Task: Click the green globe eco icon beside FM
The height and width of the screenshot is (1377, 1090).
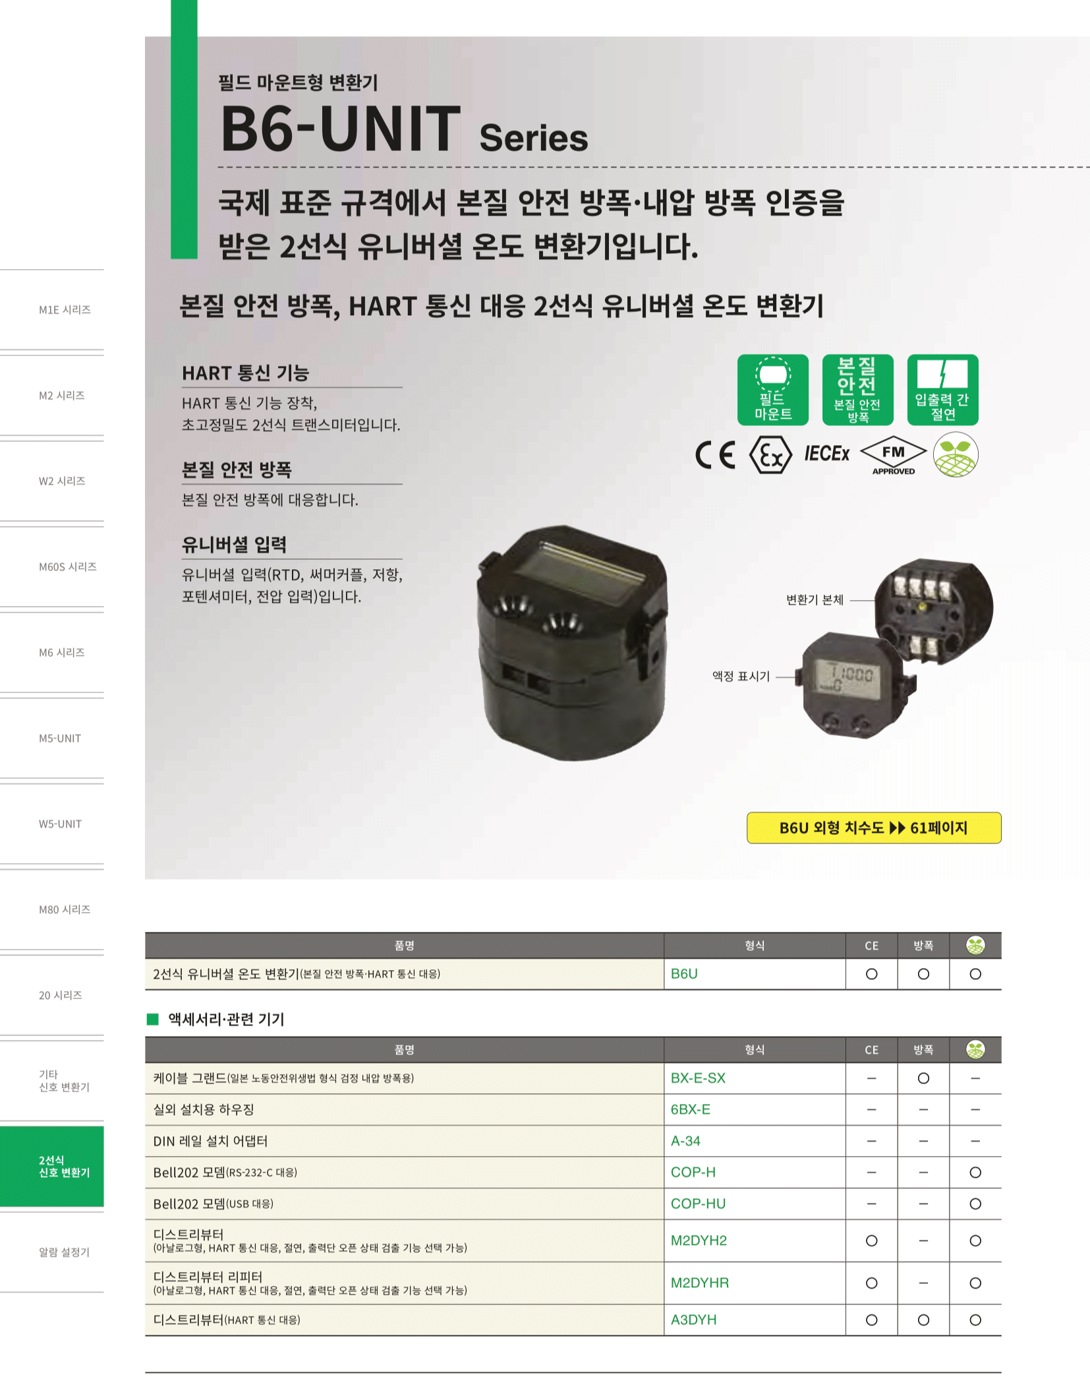Action: pos(956,454)
